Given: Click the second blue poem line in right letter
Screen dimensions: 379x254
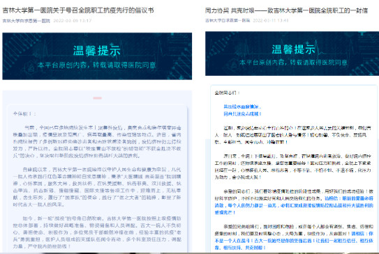Looking at the screenshot, I should tap(242, 113).
